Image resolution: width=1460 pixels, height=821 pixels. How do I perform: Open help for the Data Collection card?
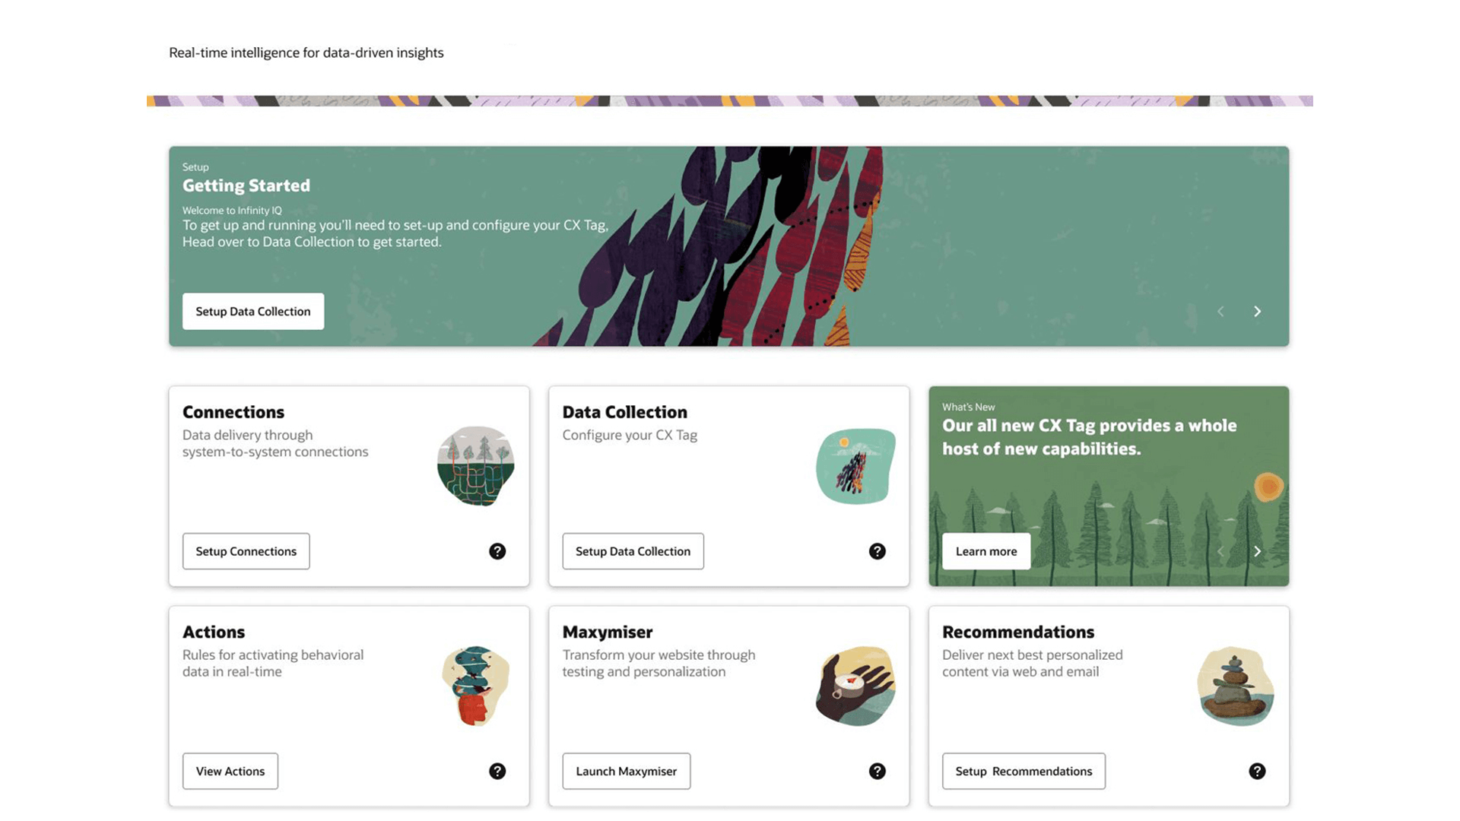(x=877, y=551)
